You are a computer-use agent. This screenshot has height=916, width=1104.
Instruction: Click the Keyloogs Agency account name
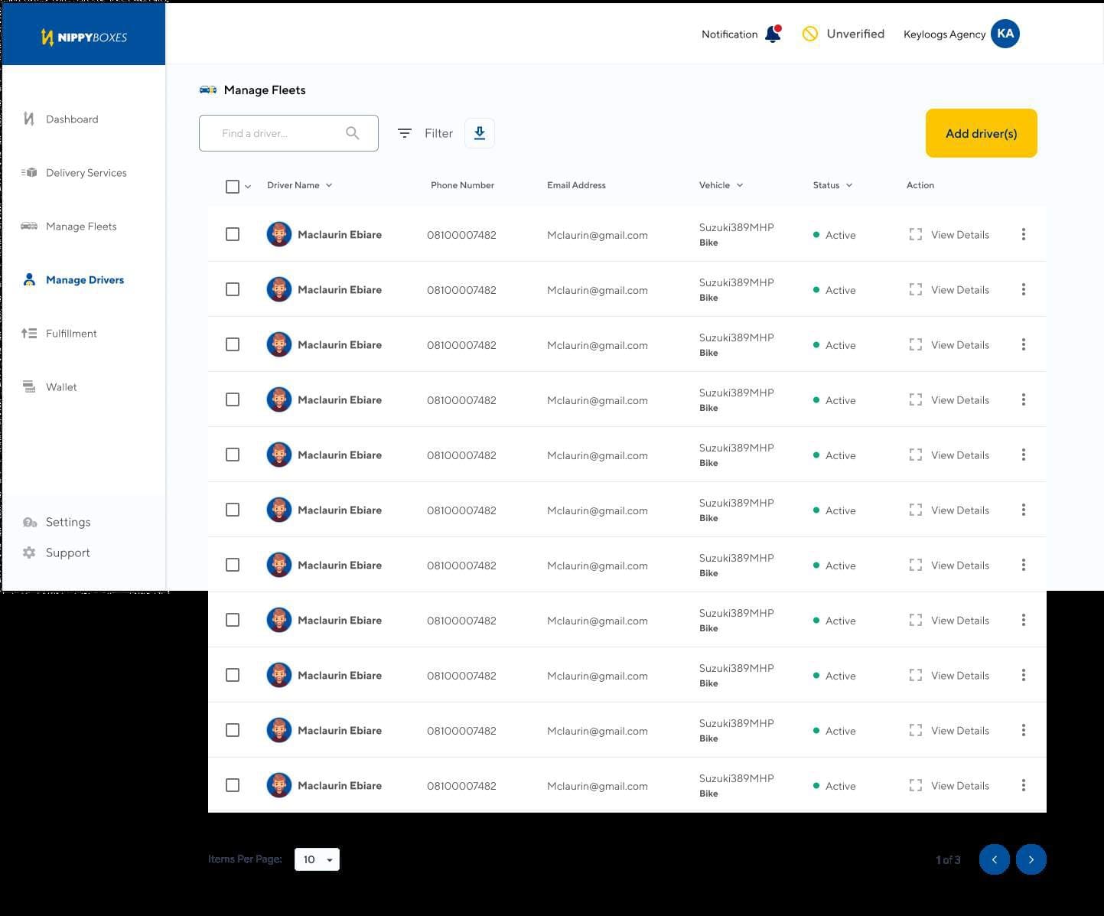[944, 34]
